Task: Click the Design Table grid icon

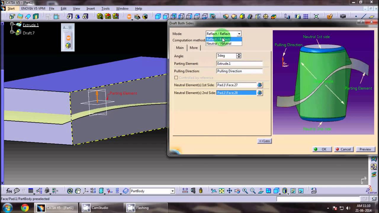Action: tap(30, 191)
